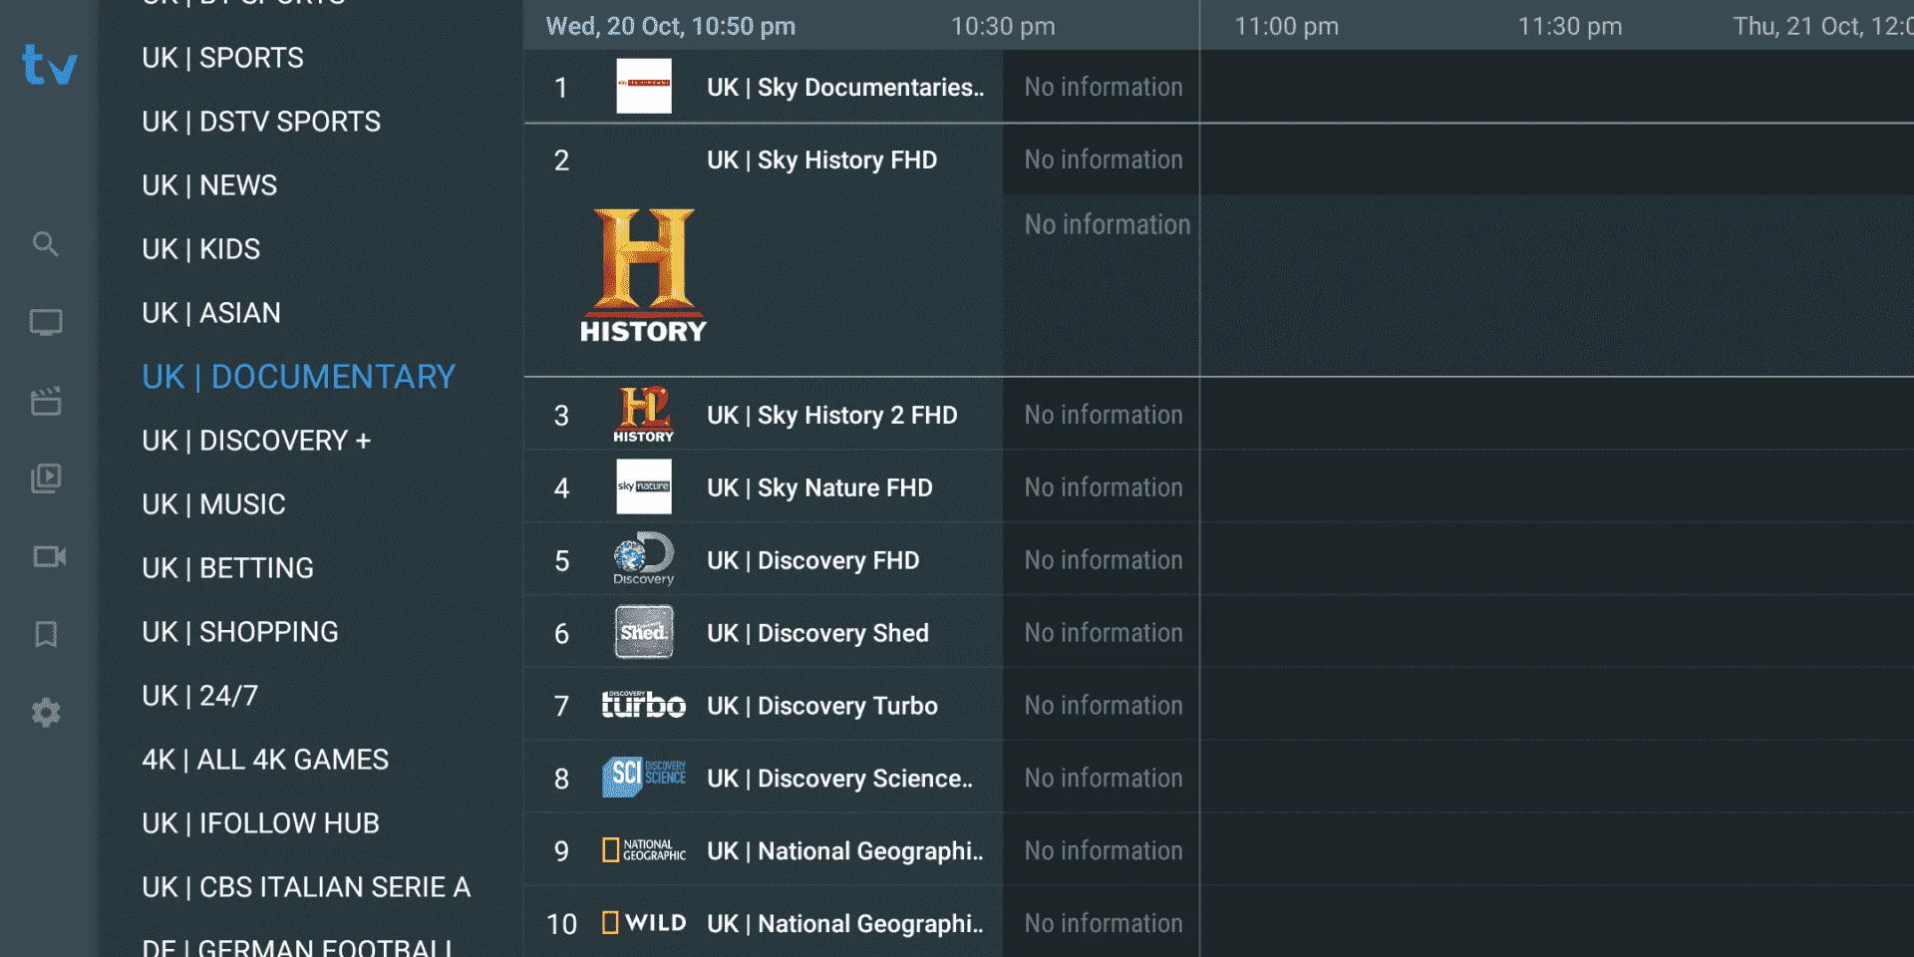The height and width of the screenshot is (957, 1914).
Task: Select UK | CBS ITALIAN SERIE A category
Action: point(306,887)
